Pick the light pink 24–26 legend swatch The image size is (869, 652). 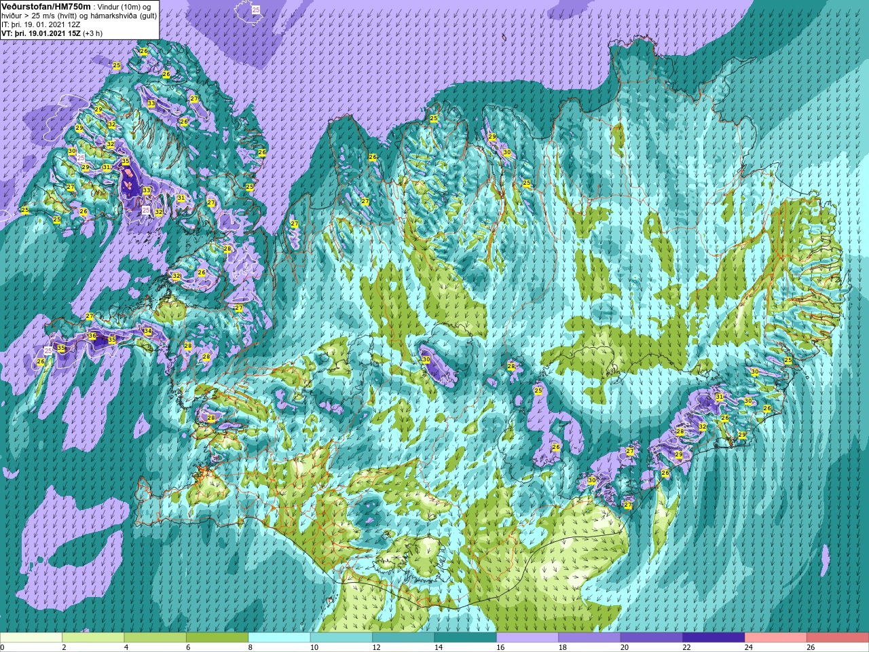pyautogui.click(x=776, y=638)
